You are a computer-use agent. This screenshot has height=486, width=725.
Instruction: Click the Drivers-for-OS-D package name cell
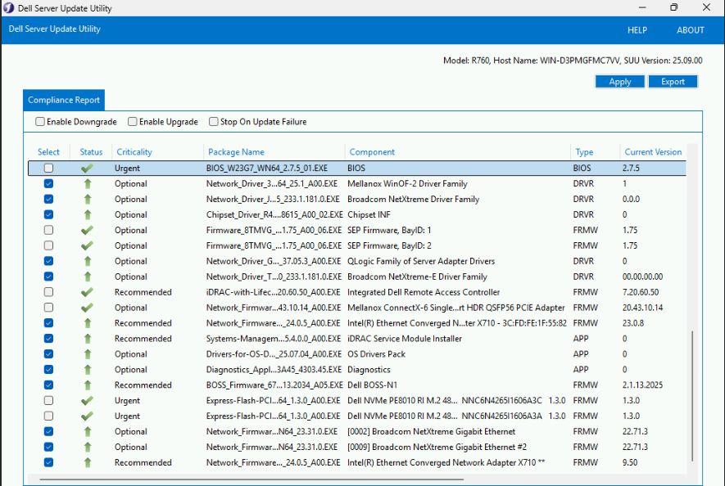[x=274, y=354]
